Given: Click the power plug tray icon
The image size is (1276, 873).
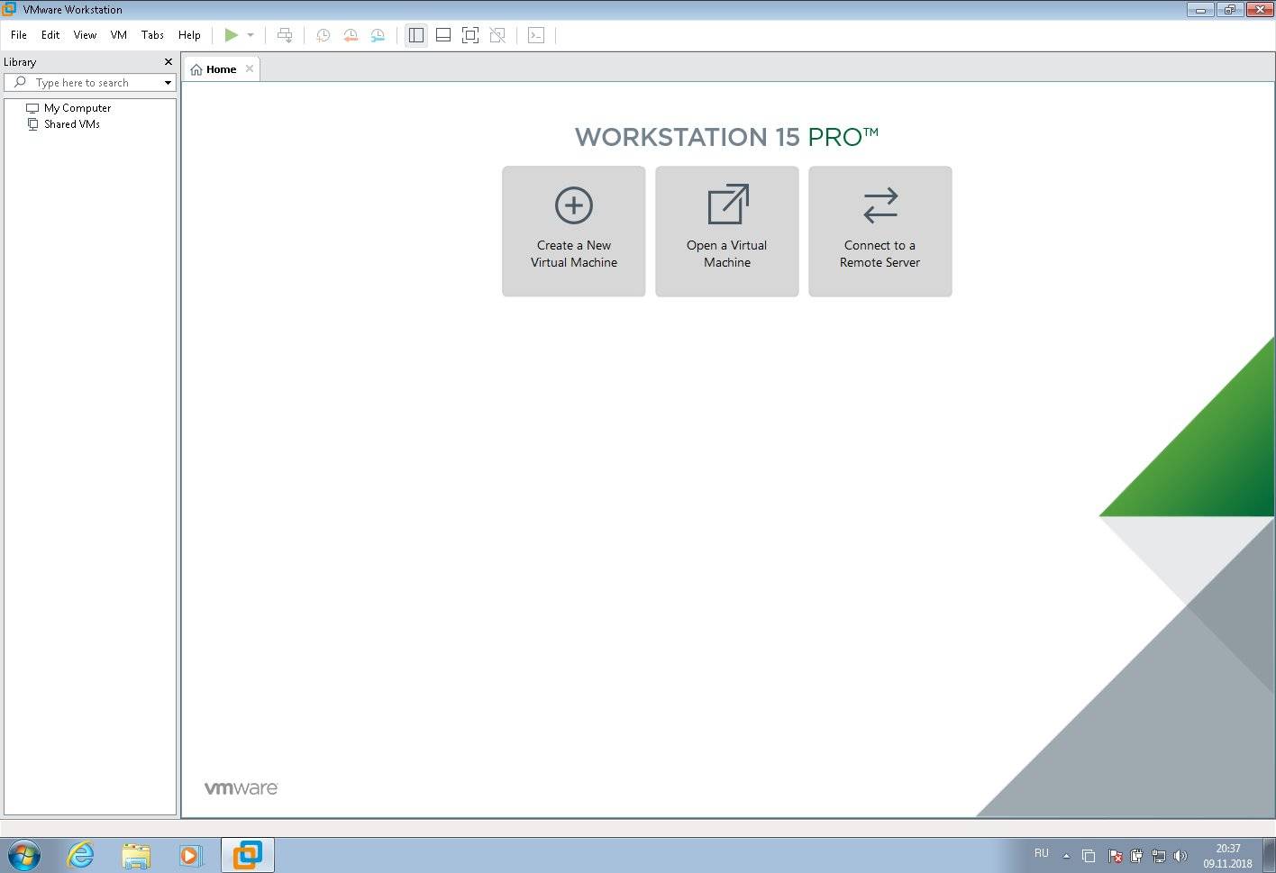Looking at the screenshot, I should click(1136, 856).
